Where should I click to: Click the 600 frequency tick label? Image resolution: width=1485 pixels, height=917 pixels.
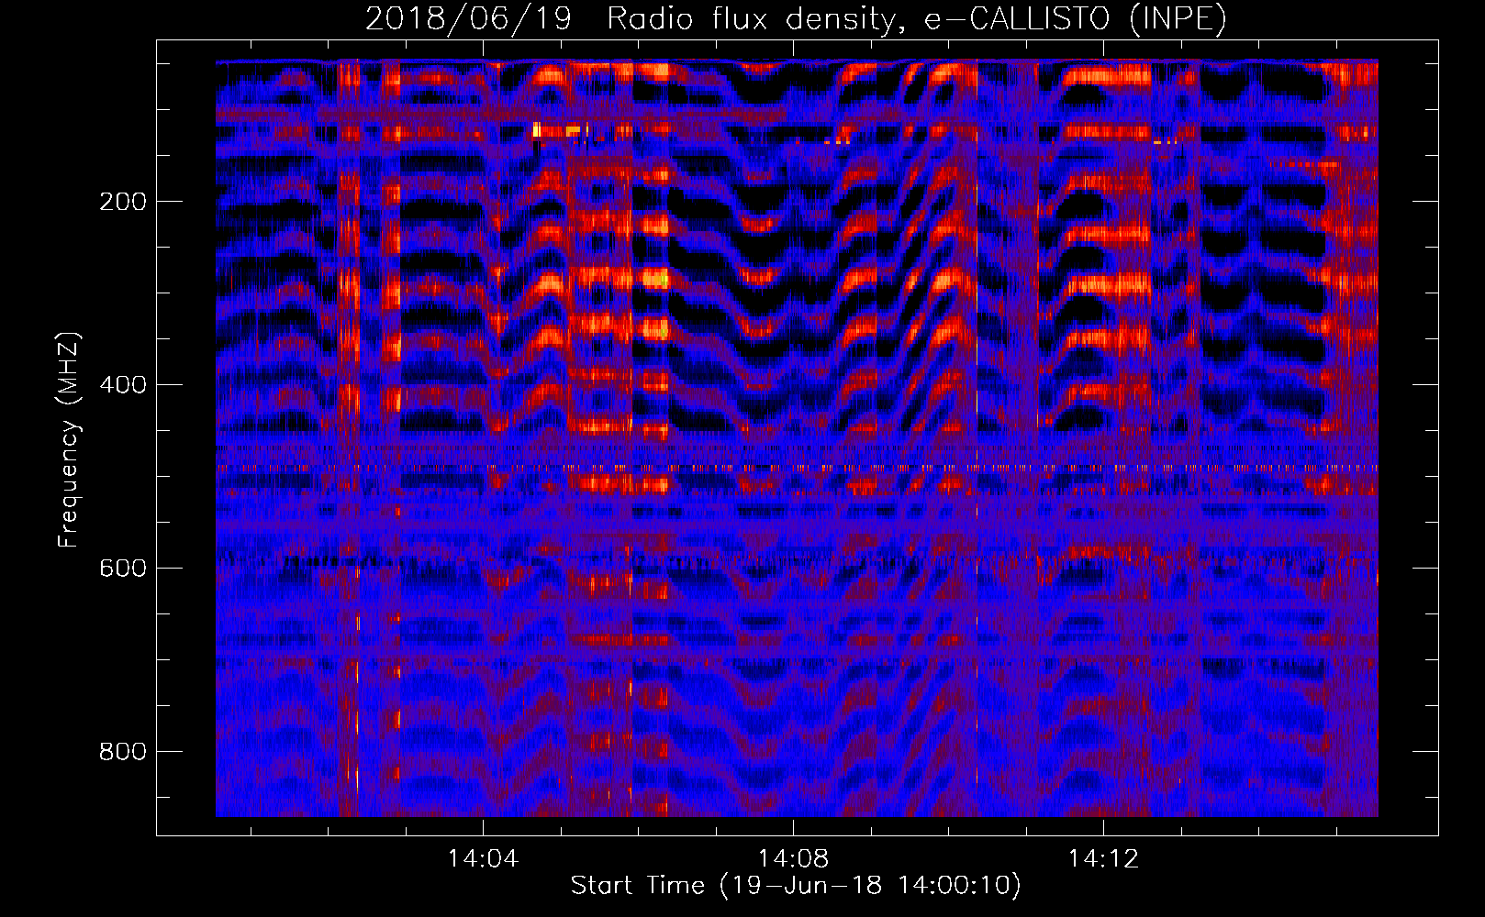coord(123,569)
